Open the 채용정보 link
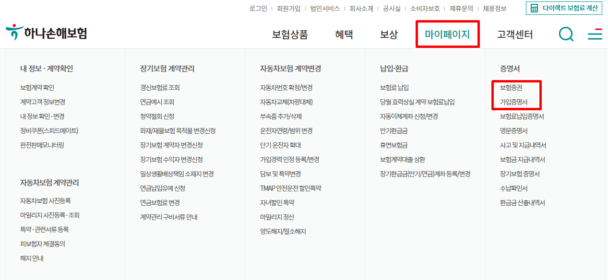The image size is (608, 280). [494, 9]
